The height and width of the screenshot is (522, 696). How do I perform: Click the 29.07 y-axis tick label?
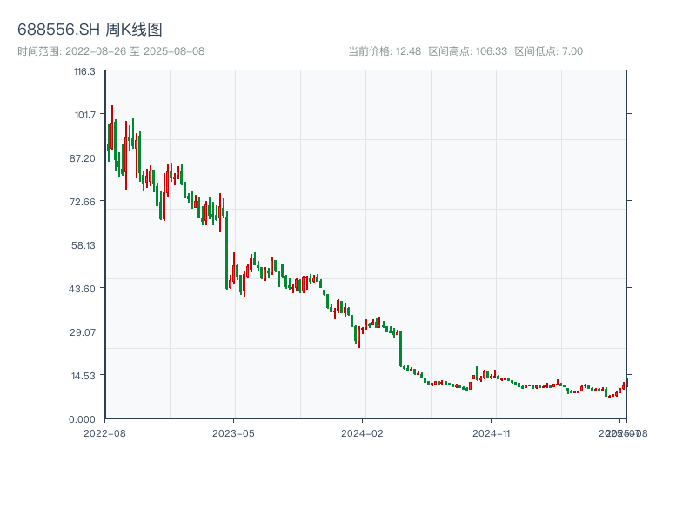(84, 332)
